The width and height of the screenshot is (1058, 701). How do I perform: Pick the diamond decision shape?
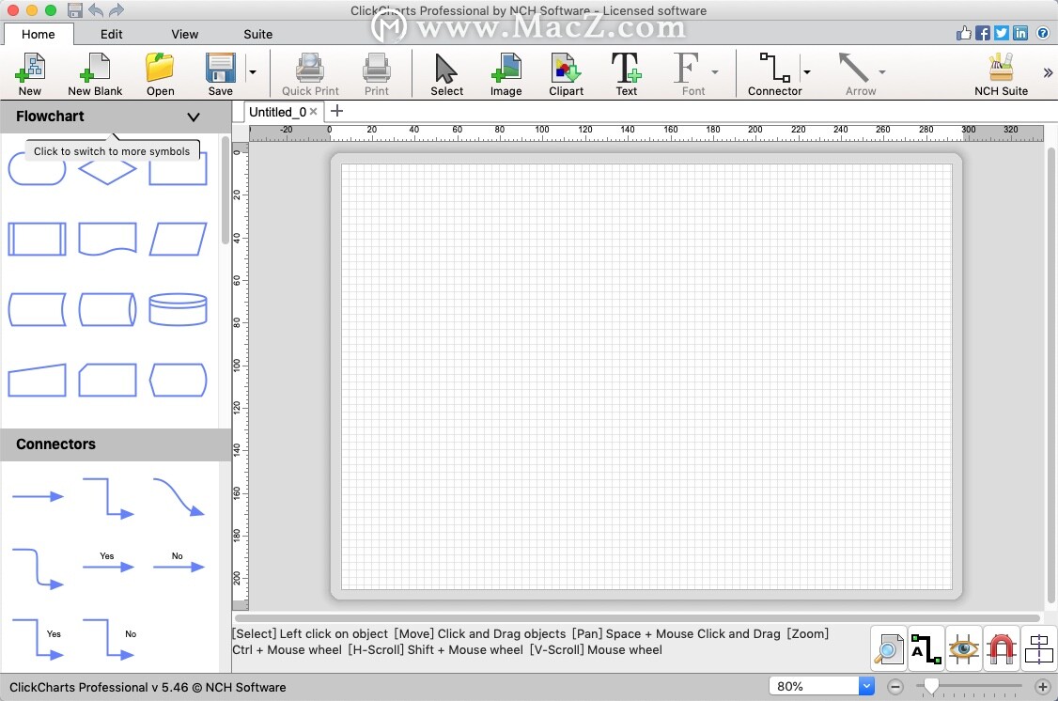tap(107, 171)
